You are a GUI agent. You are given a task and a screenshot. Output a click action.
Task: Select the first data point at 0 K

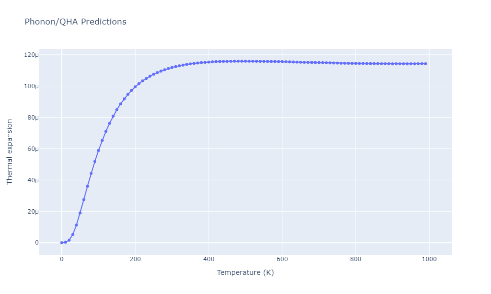61,243
